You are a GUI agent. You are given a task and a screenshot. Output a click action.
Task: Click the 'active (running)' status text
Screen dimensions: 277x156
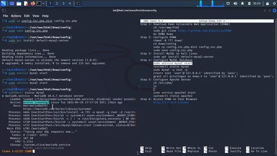click(x=36, y=102)
